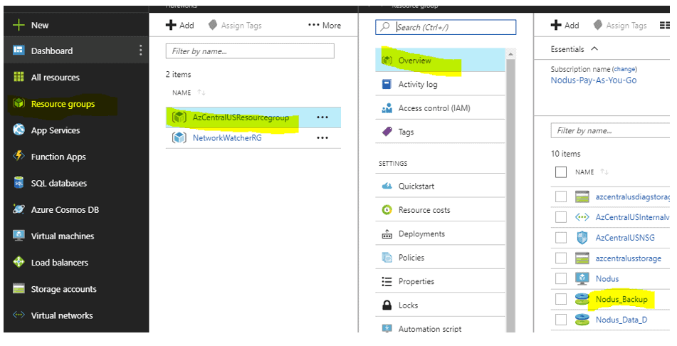
Task: Click the Nodus_Backup disk icon
Action: pos(582,299)
